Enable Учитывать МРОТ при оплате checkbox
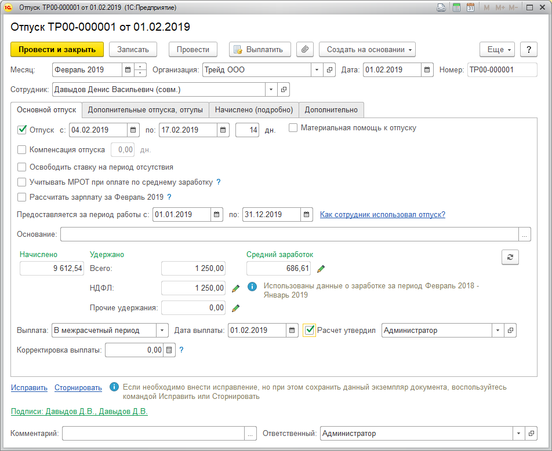552x451 pixels. click(x=22, y=182)
